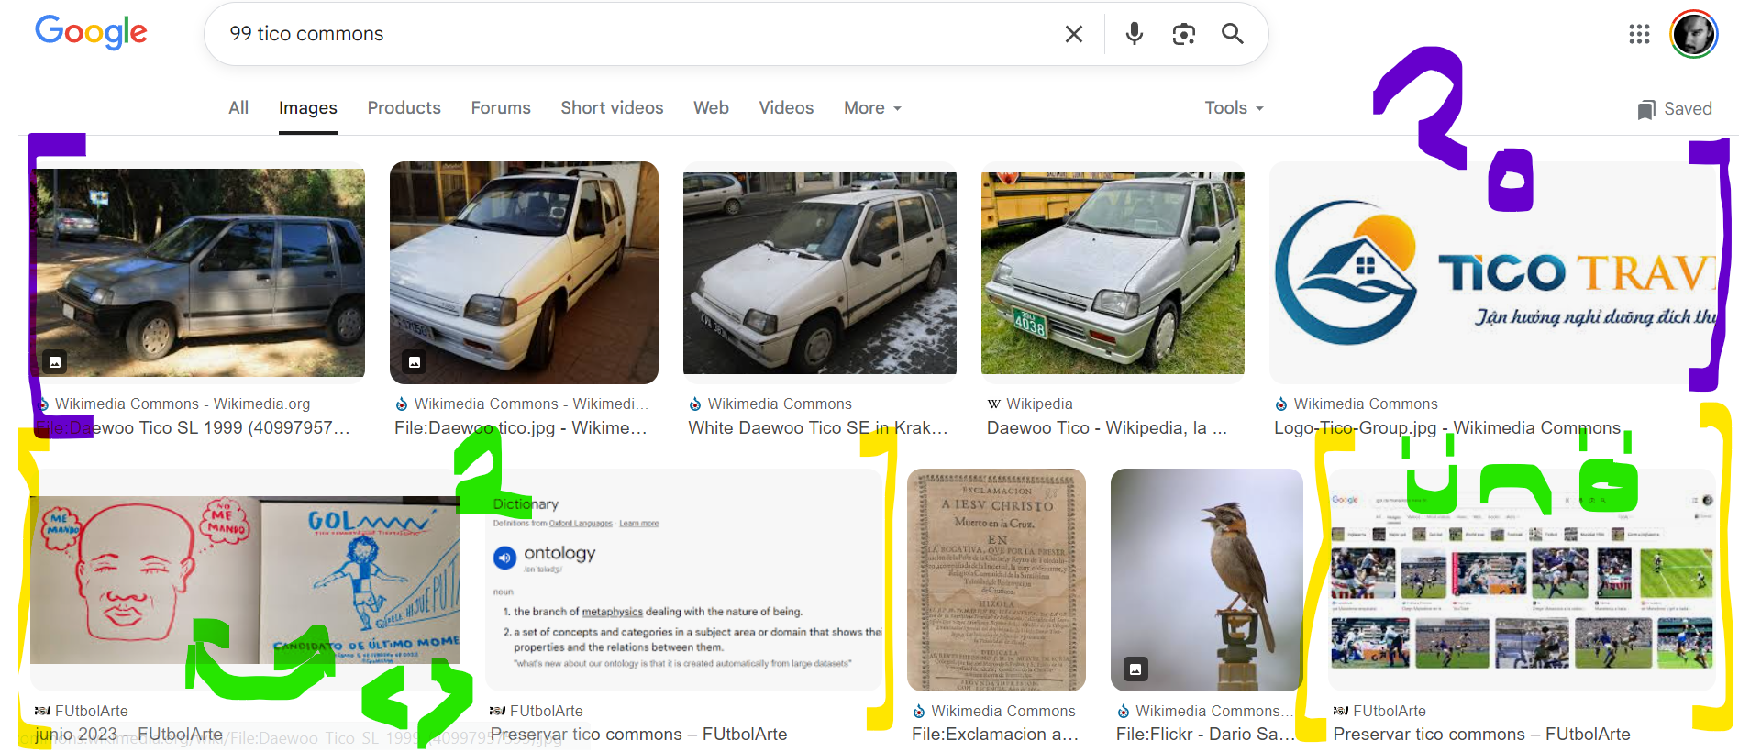Open the ontology dictionary thumbnail
Viewport: 1739px width, 752px height.
pyautogui.click(x=683, y=580)
